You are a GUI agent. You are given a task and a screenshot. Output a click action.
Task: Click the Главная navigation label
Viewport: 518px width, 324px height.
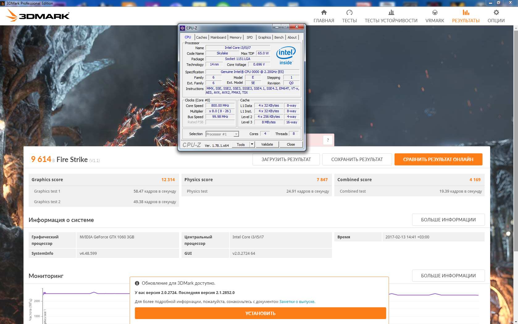click(x=324, y=21)
